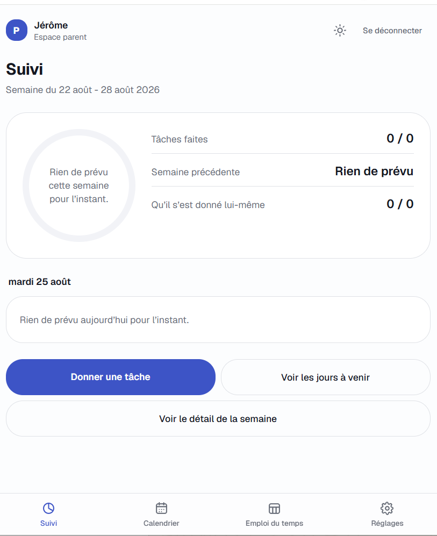This screenshot has height=536, width=437.
Task: Open Voir les jours à venir
Action: coord(326,377)
